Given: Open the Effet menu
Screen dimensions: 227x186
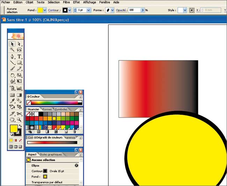Looking at the screenshot, I should (76, 2).
